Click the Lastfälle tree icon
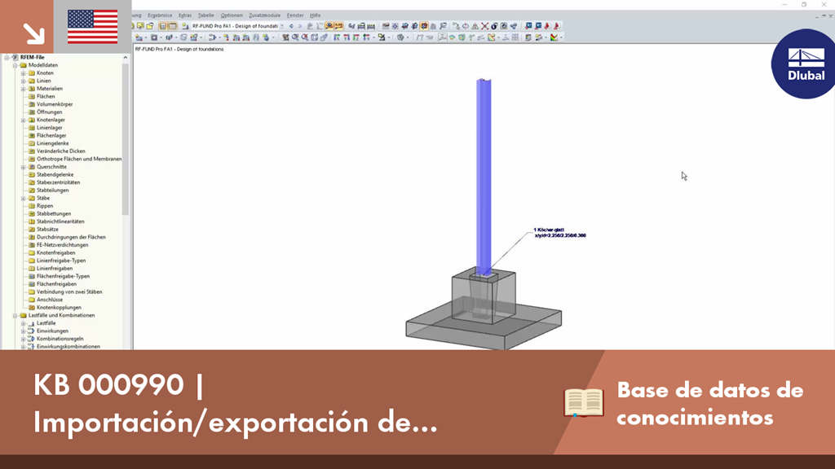This screenshot has width=835, height=469. pyautogui.click(x=32, y=322)
